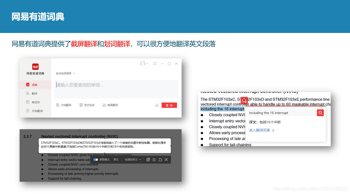This screenshot has width=350, height=194.
Task: Click heading 'Nested vectored interrupt controller (NVIC)' in the lower-left document
Action: pos(80,136)
